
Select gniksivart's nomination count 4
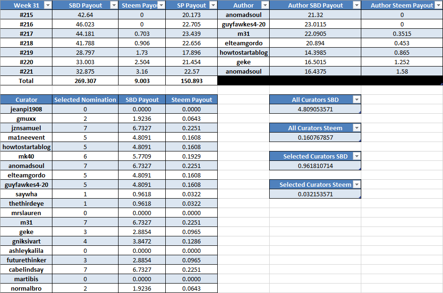click(x=85, y=242)
